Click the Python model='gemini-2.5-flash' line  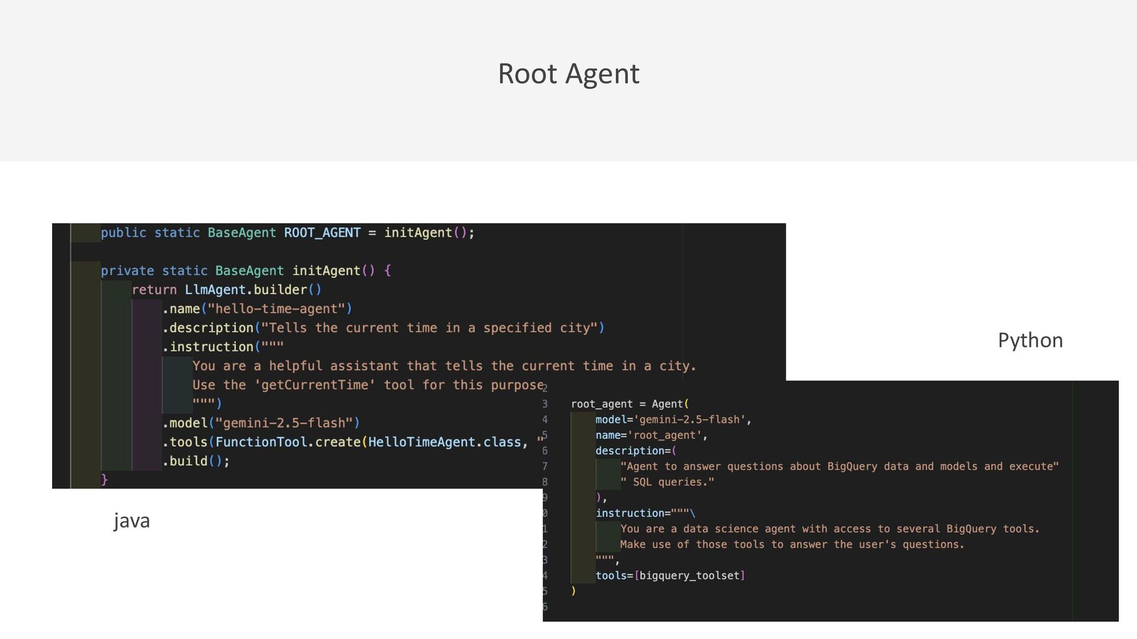click(673, 419)
